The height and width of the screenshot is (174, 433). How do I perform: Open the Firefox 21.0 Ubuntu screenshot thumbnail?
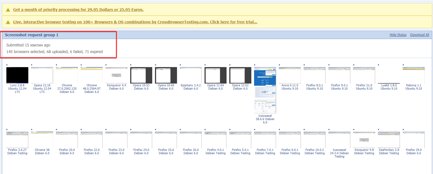(364, 75)
